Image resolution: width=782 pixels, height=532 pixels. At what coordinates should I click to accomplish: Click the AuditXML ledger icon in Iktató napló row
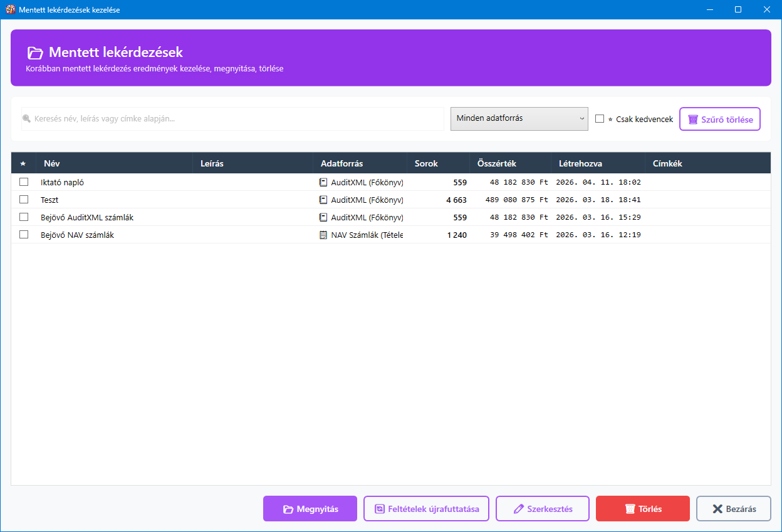(323, 182)
